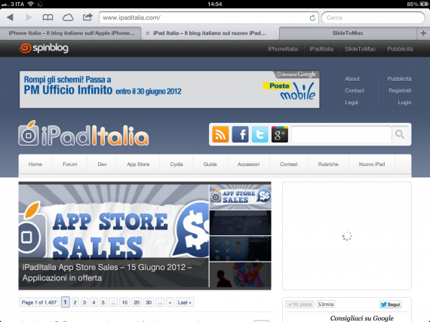Screen dimensions: 430x322
Task: Open the PosteMobile banner ad
Action: [x=169, y=89]
